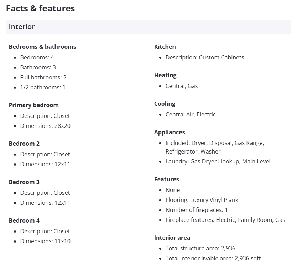Click the Full bathrooms: 2 entry
307x265 pixels.
click(43, 77)
